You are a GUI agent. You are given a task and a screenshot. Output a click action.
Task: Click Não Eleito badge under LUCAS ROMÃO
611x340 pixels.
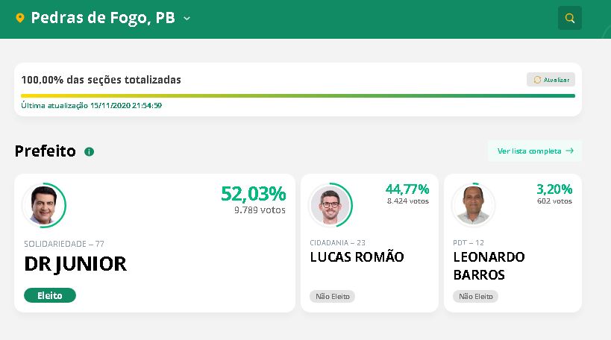(x=333, y=296)
